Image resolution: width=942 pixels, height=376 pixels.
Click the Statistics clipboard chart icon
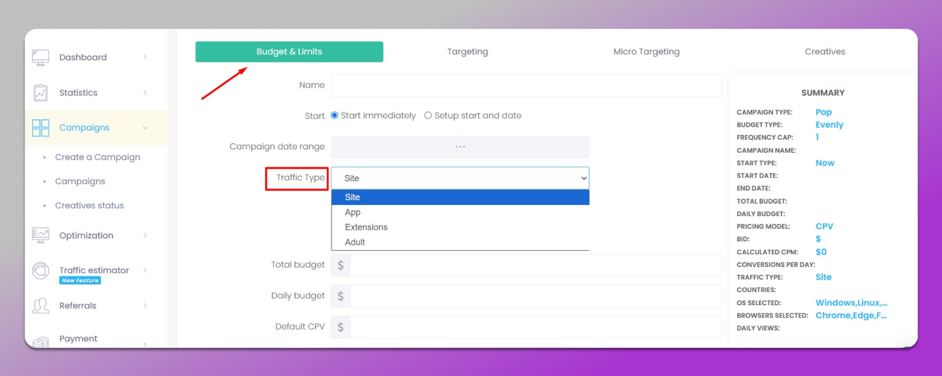click(x=40, y=93)
